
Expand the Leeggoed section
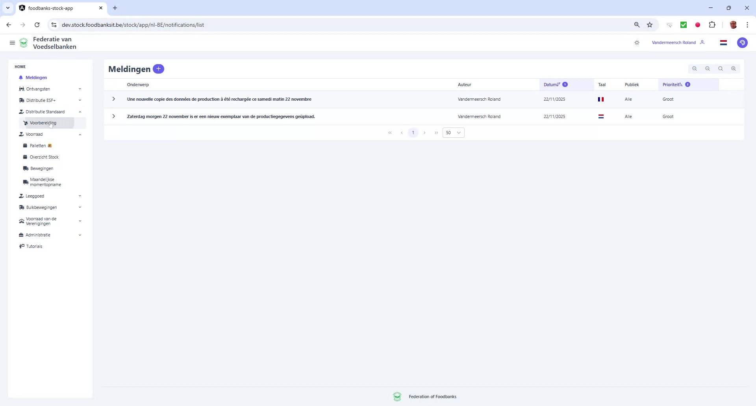pyautogui.click(x=80, y=196)
